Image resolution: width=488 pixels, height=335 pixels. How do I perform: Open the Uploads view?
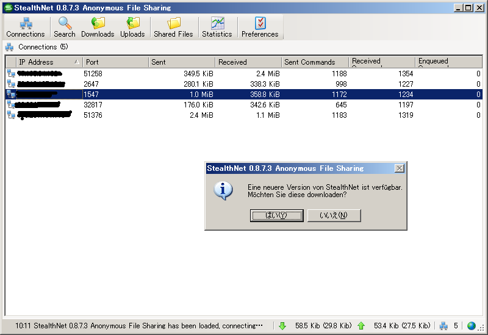click(x=132, y=27)
